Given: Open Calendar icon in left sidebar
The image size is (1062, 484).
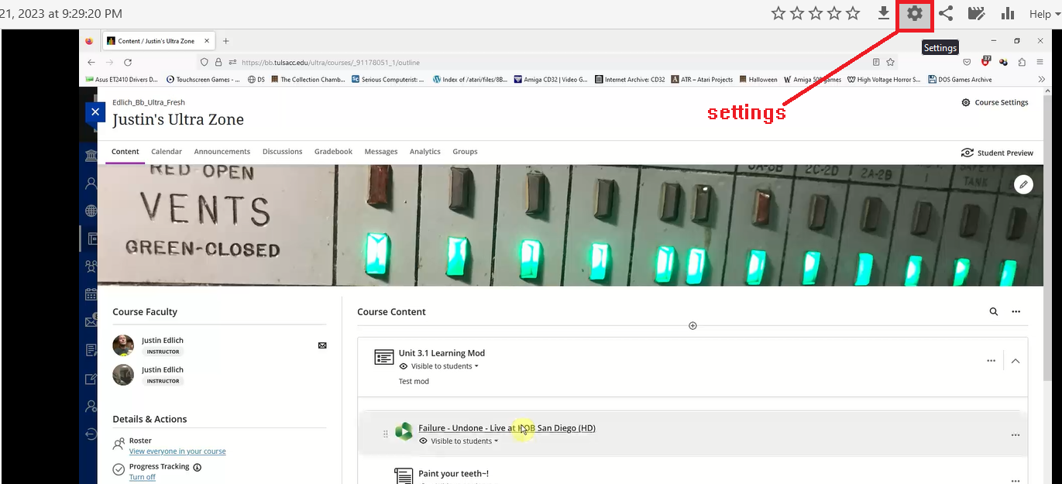Looking at the screenshot, I should [x=91, y=294].
